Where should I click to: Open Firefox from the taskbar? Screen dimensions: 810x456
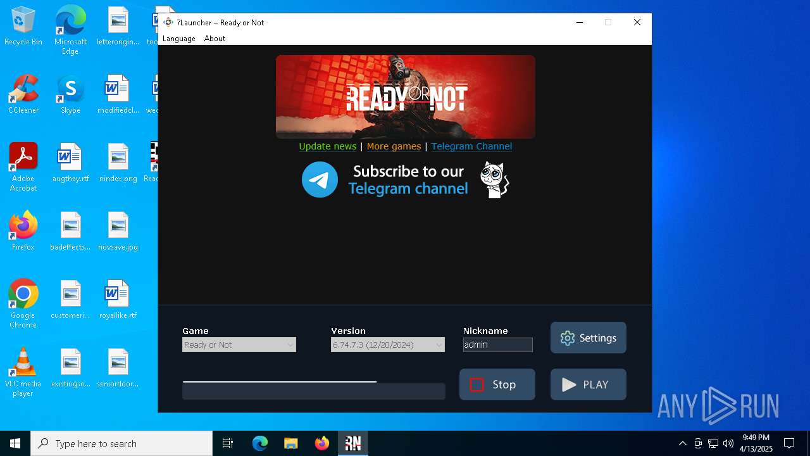322,443
